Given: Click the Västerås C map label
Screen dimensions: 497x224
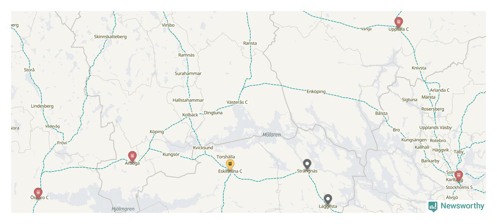Looking at the screenshot, I should [237, 102].
